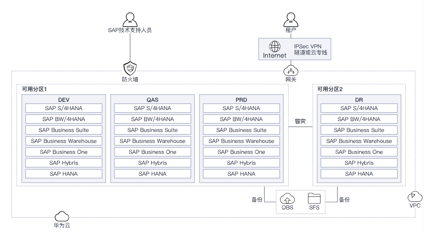The height and width of the screenshot is (233, 424).
Task: Click the DEV environment heading
Action: [64, 100]
